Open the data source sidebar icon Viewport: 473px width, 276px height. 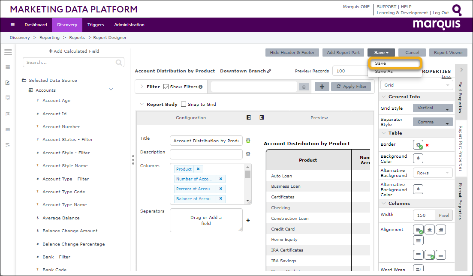[8, 67]
